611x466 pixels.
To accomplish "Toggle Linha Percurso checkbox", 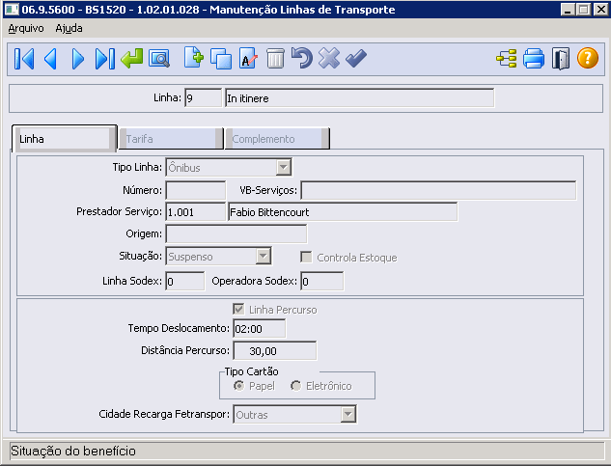I will pyautogui.click(x=238, y=310).
